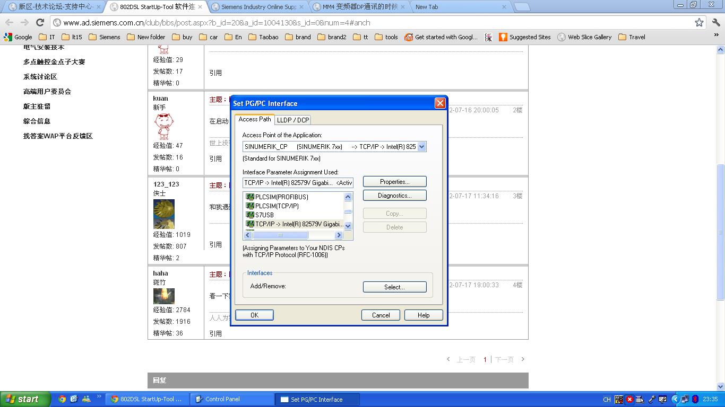Switch to the Access Path tab
The image size is (725, 407).
point(255,119)
